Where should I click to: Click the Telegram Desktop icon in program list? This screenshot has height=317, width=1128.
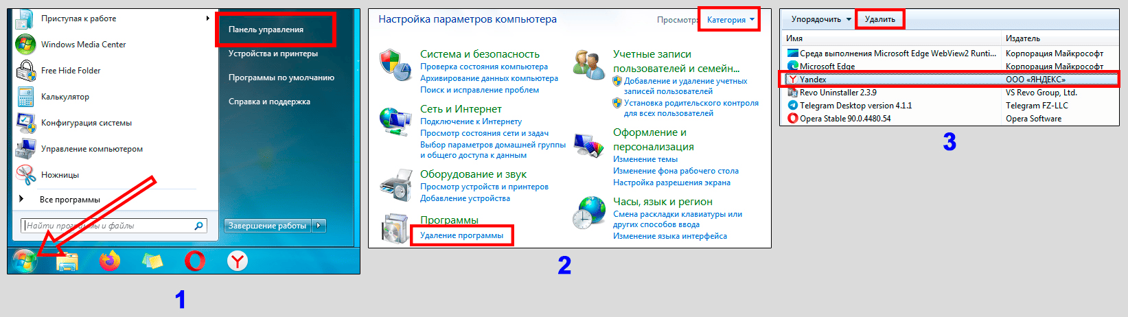click(x=793, y=106)
